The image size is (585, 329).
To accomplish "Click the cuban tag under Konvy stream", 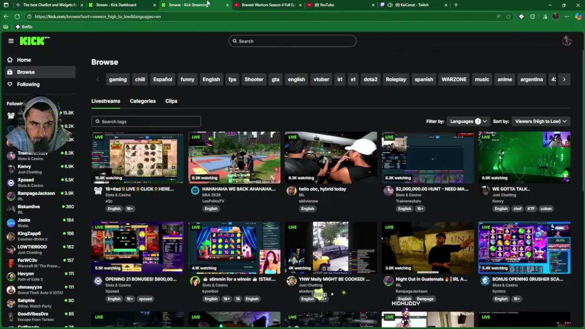I will [x=546, y=209].
